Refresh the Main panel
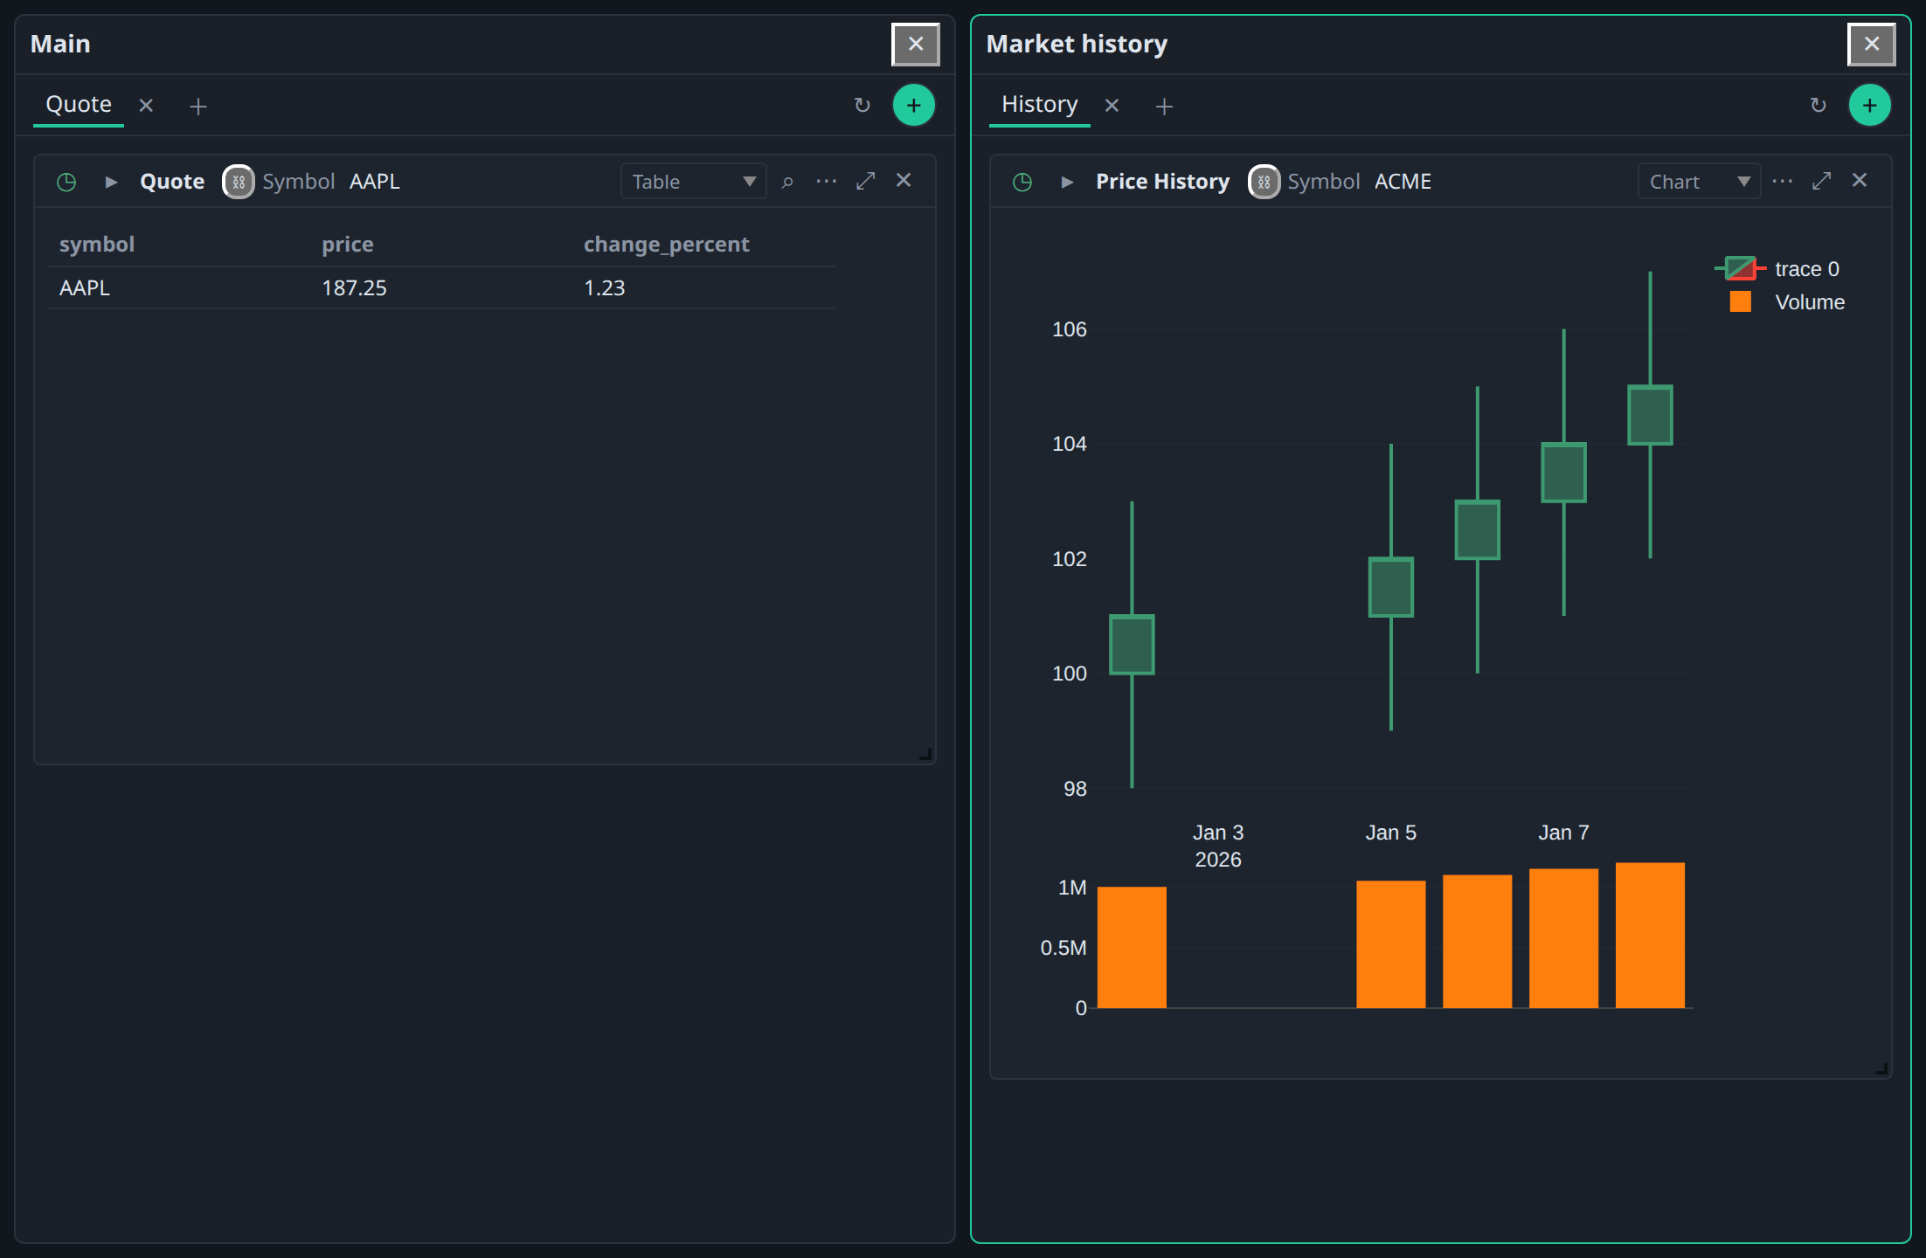The width and height of the screenshot is (1926, 1258). tap(862, 106)
